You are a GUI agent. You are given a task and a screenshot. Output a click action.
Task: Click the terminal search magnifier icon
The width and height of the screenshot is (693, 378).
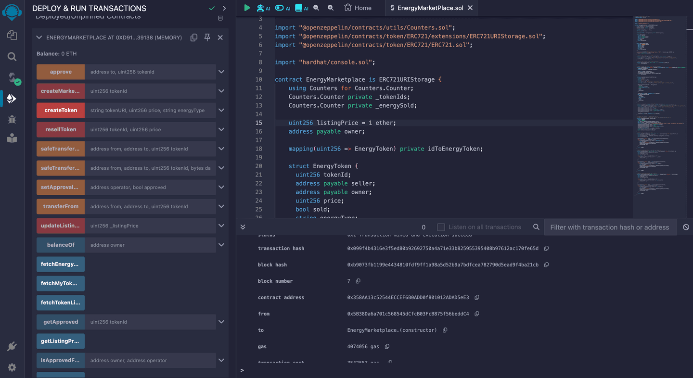coord(536,227)
